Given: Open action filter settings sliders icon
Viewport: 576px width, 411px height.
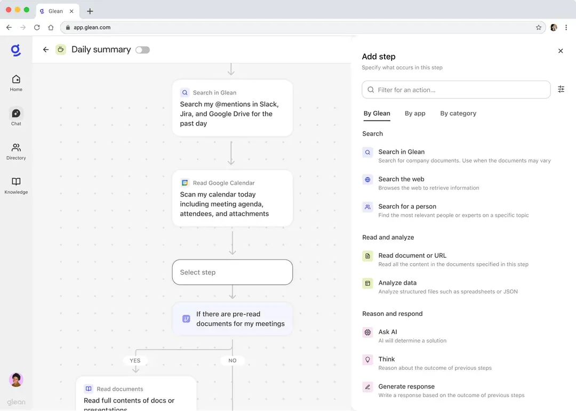Looking at the screenshot, I should [561, 89].
